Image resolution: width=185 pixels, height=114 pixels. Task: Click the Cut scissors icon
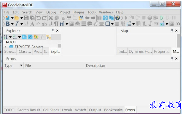pos(51,18)
